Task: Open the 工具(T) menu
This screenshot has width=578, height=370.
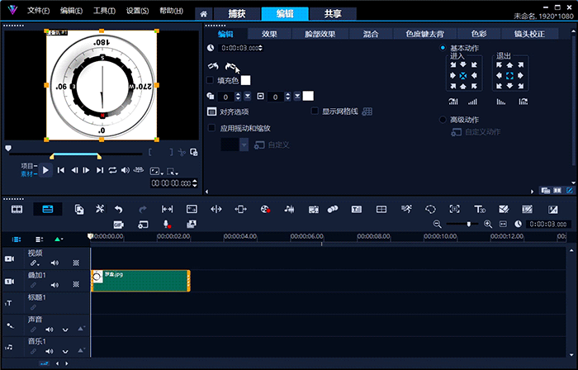Action: tap(104, 11)
